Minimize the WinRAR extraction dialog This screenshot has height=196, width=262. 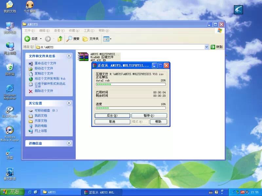coord(155,66)
